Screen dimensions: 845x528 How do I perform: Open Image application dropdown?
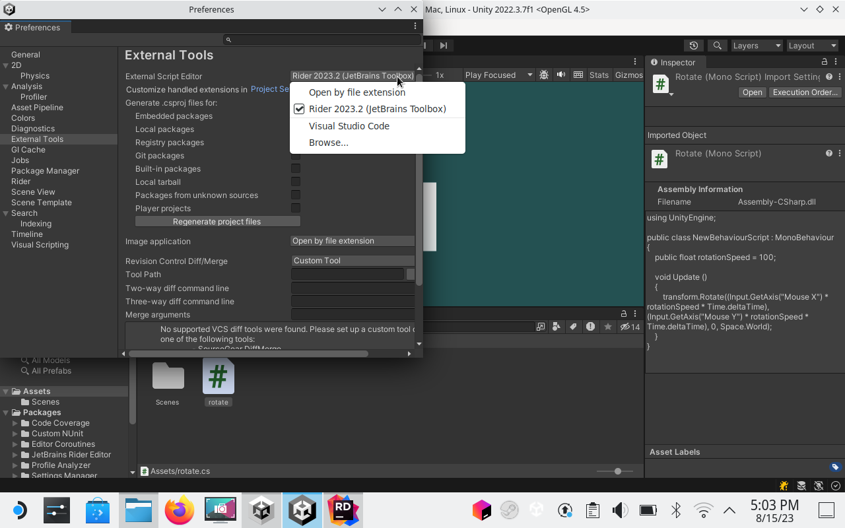click(x=353, y=241)
